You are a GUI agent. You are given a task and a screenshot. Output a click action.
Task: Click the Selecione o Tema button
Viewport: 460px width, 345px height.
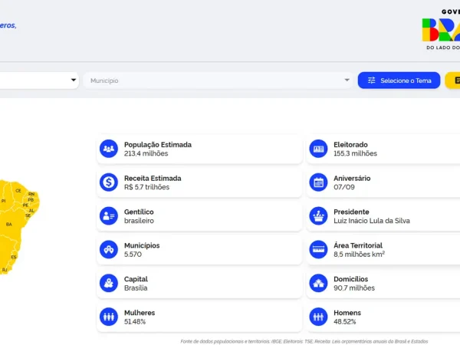(399, 80)
